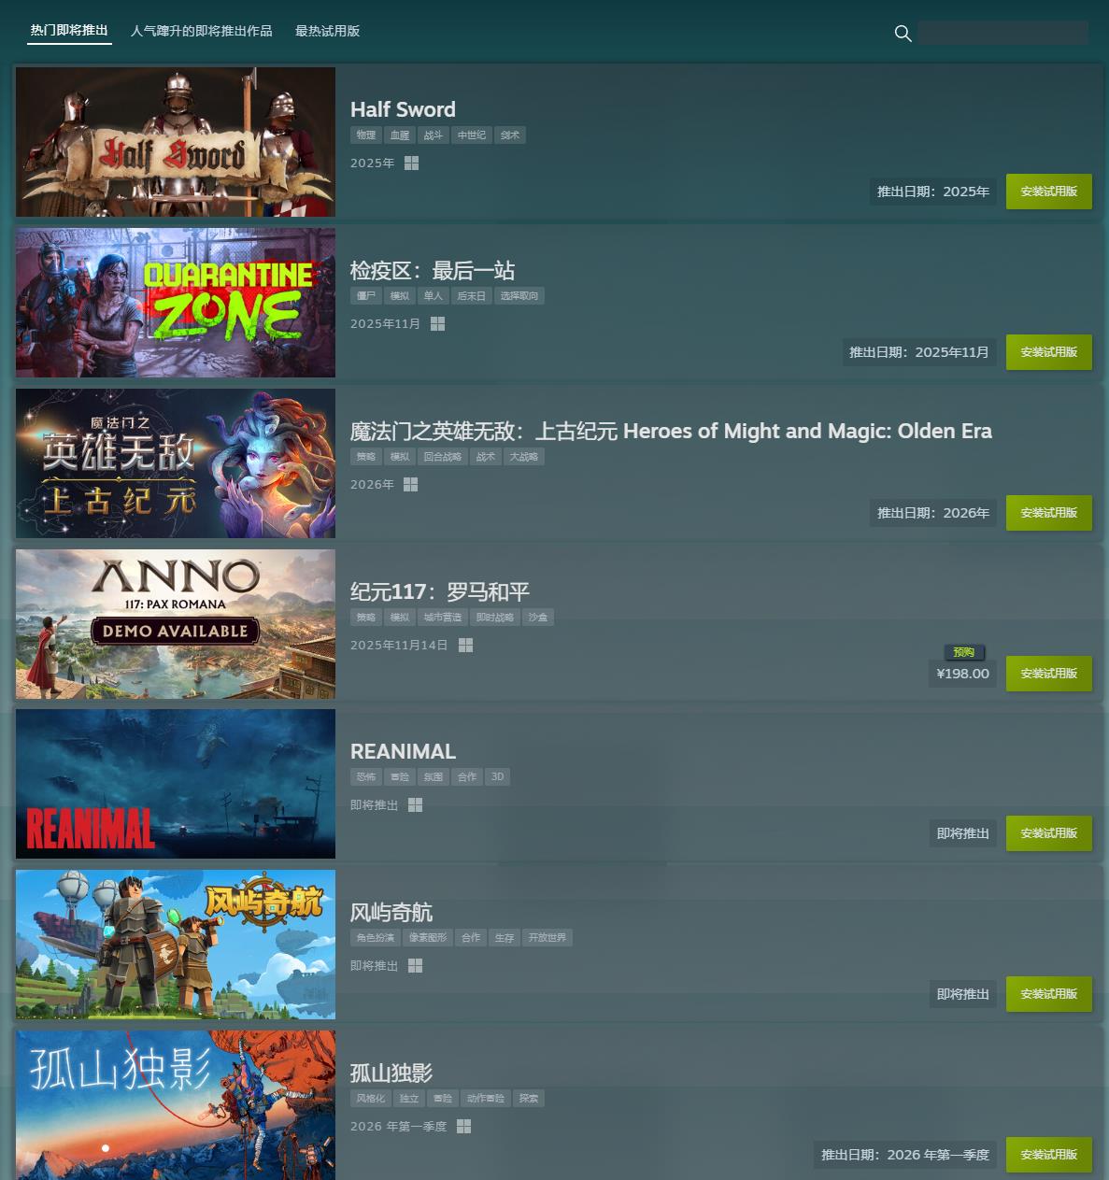The height and width of the screenshot is (1180, 1109).
Task: Click the 中世纪 tag on Half Sword
Action: click(471, 135)
